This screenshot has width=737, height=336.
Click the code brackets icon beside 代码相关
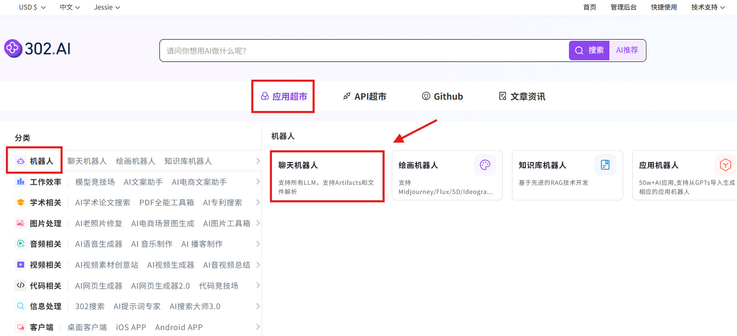[x=20, y=285]
